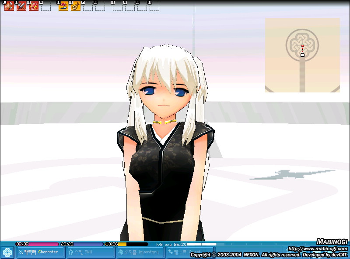
Task: Select the empty F7 hotkey slot
Action: click(88, 6)
